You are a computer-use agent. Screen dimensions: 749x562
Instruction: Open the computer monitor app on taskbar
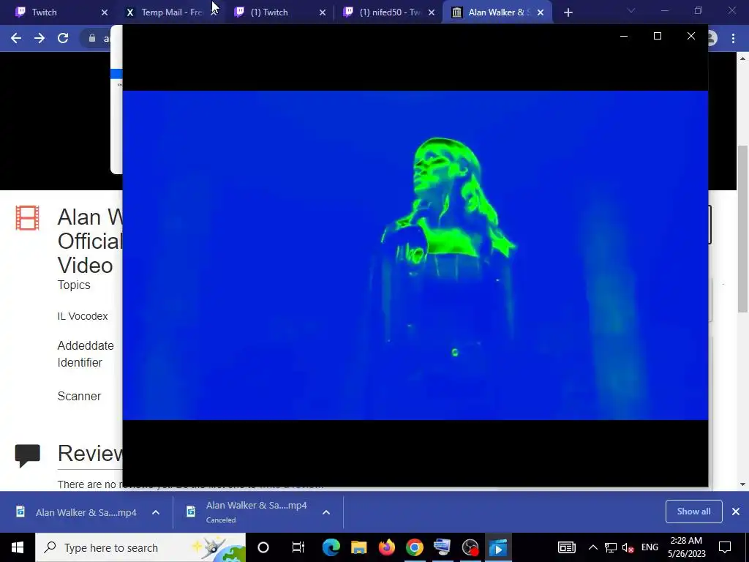pos(443,547)
